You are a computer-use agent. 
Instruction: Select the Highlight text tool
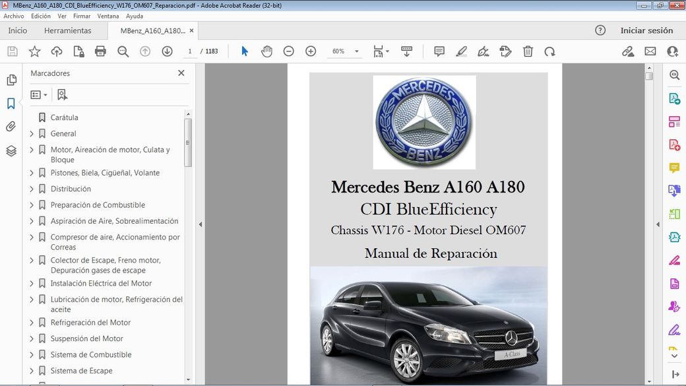coord(461,51)
